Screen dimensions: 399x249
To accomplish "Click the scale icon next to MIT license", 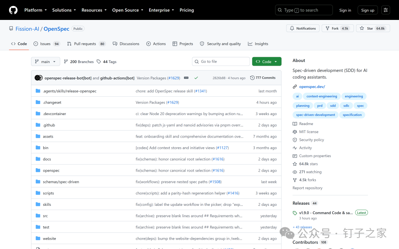I will 295,132.
